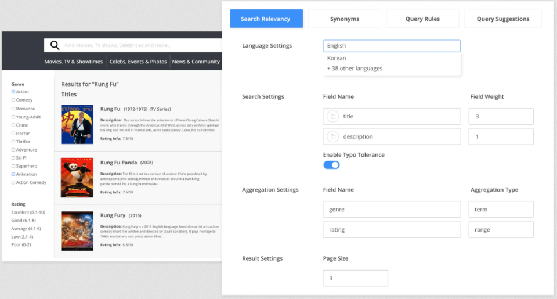Check the Action Comedy genre checkbox
557x299 pixels.
[x=13, y=182]
